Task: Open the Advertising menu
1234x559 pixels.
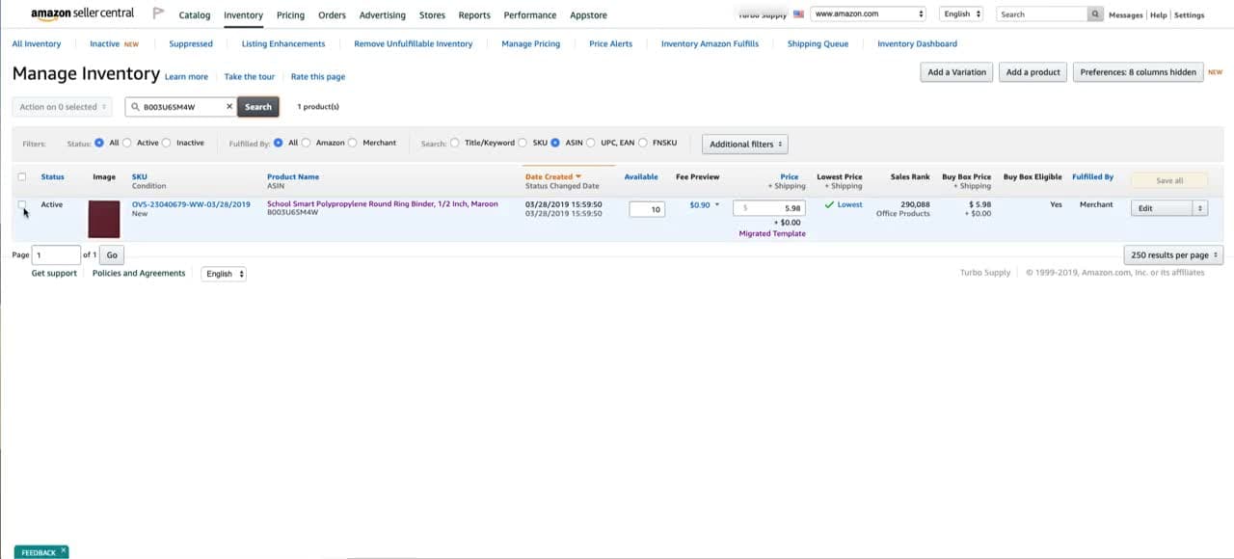Action: pos(383,15)
